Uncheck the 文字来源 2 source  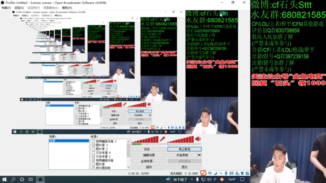coord(93,157)
